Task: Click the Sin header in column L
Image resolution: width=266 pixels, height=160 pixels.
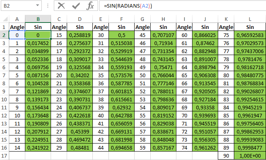Action: [x=250, y=27]
